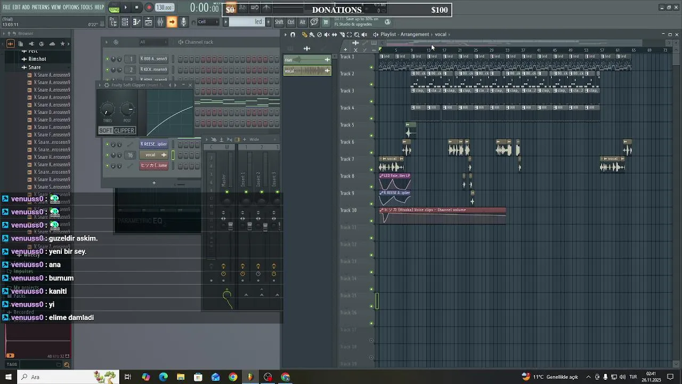Select the slip tool in playlist toolbar
This screenshot has height=384, width=682.
coord(334,35)
